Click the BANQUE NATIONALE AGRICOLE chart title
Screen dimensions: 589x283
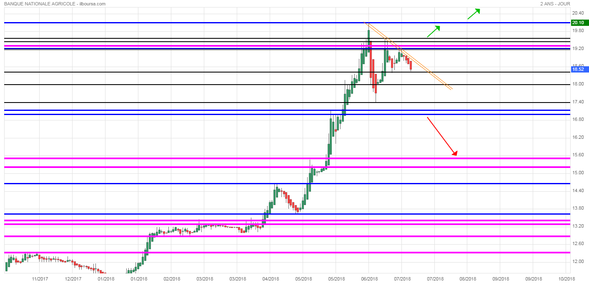point(54,4)
